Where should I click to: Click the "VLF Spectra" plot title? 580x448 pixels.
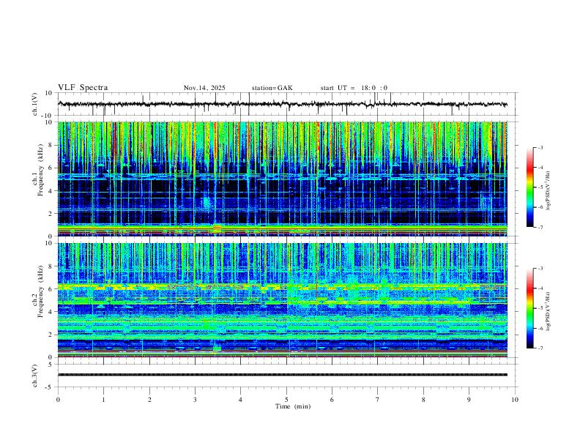pyautogui.click(x=83, y=88)
